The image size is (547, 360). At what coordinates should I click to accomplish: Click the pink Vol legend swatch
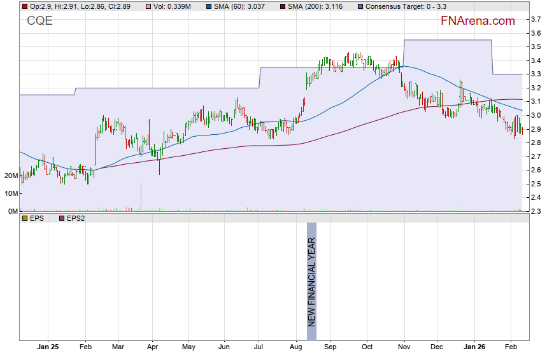[147, 6]
